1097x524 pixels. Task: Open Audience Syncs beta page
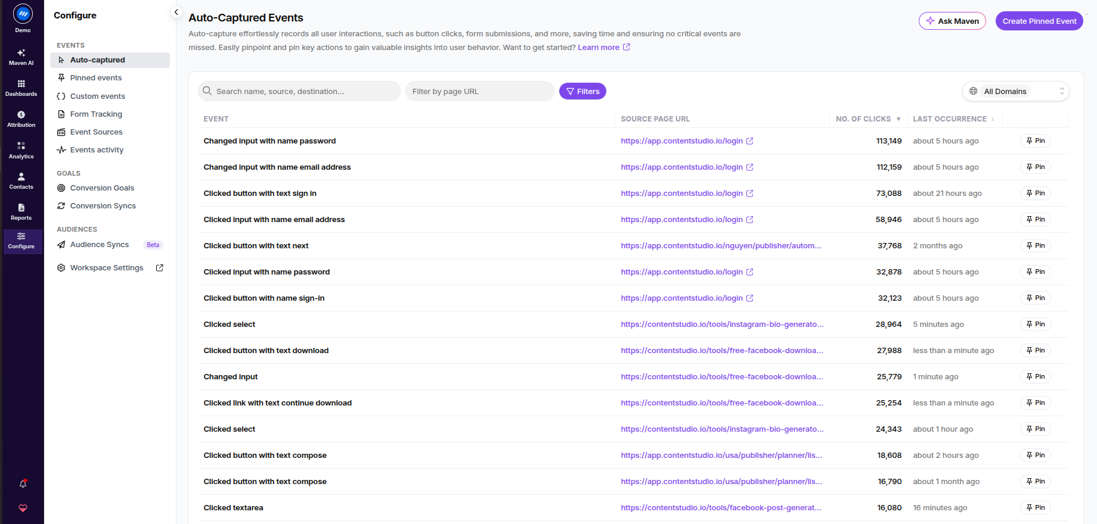pyautogui.click(x=110, y=245)
